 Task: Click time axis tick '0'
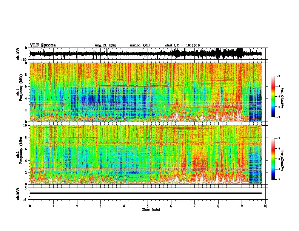click(x=30, y=206)
